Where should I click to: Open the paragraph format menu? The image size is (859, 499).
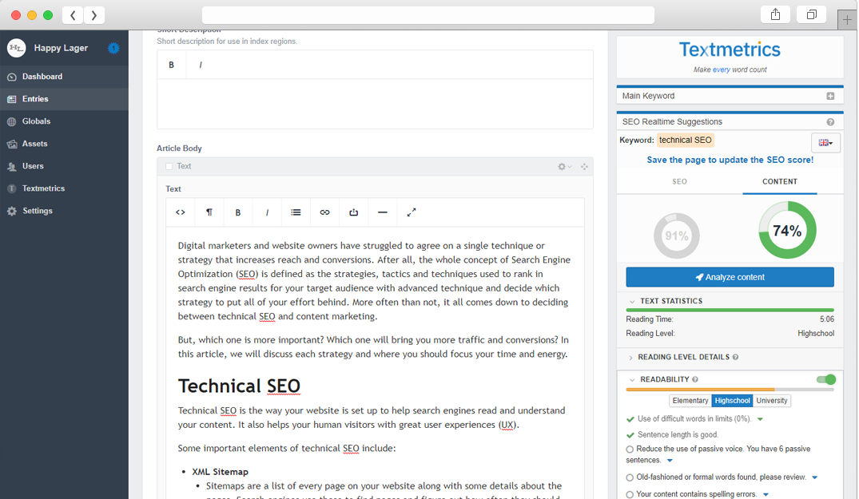(x=209, y=212)
